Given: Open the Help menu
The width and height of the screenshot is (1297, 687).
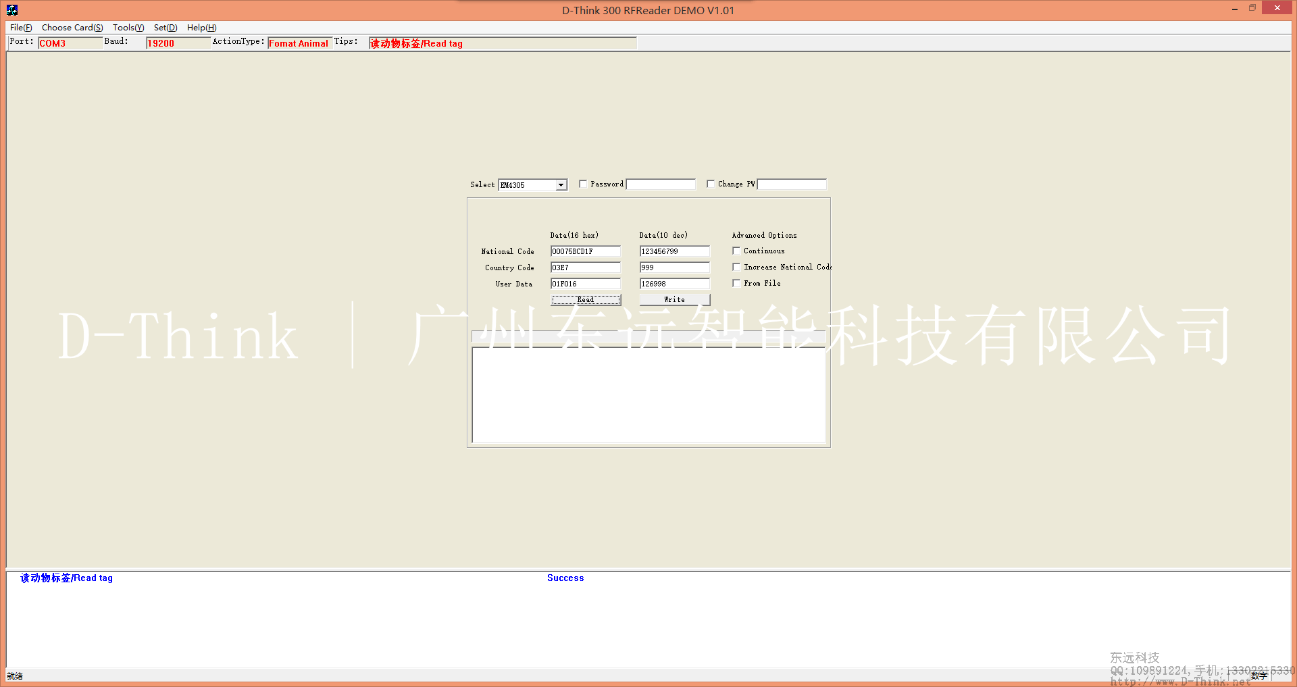Looking at the screenshot, I should (x=202, y=28).
